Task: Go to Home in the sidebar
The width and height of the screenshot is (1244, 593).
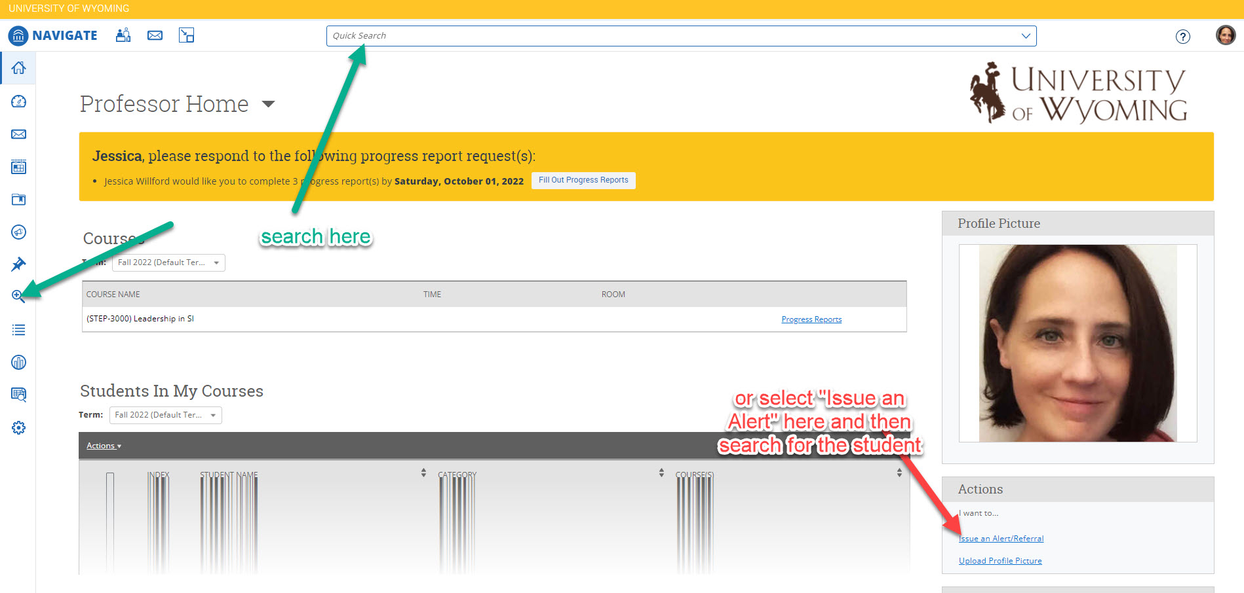Action: pos(18,68)
